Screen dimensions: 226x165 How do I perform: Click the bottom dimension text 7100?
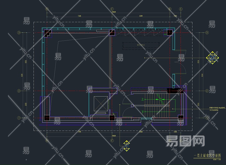click(x=79, y=132)
